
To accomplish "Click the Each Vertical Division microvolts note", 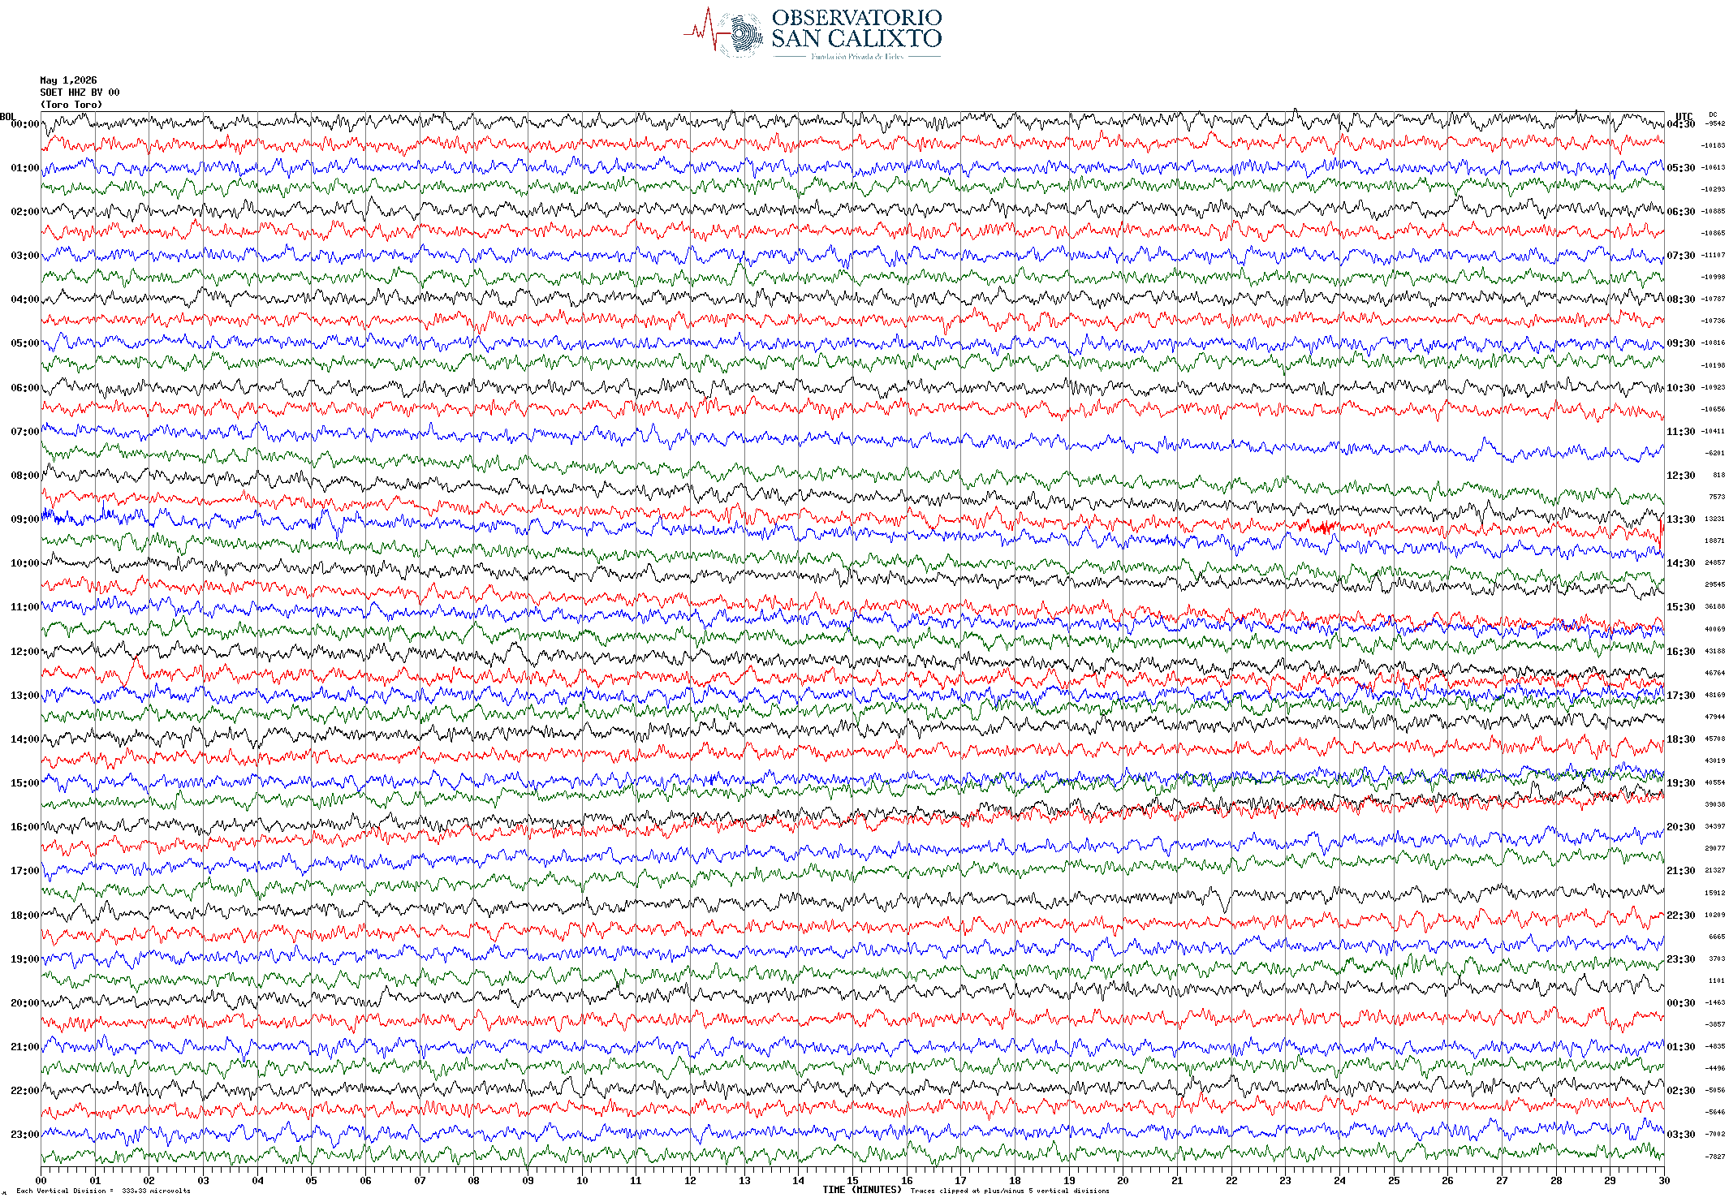I will point(103,1191).
